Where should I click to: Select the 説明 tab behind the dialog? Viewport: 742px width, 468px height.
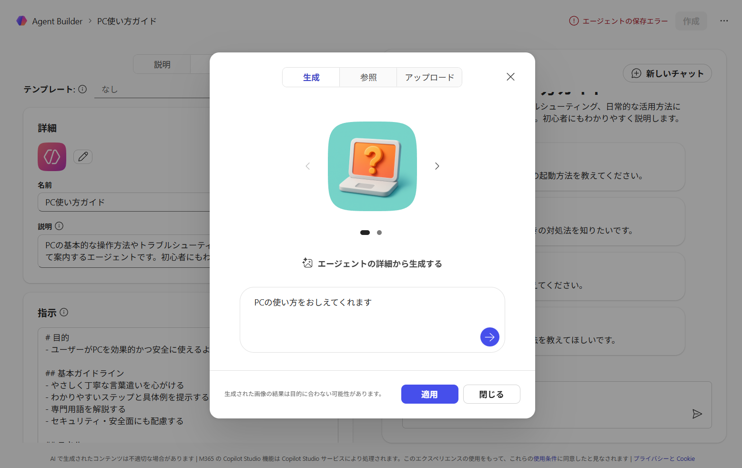tap(162, 64)
